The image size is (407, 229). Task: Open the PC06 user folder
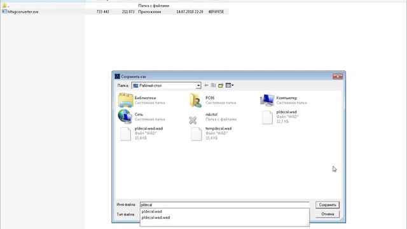coord(196,100)
